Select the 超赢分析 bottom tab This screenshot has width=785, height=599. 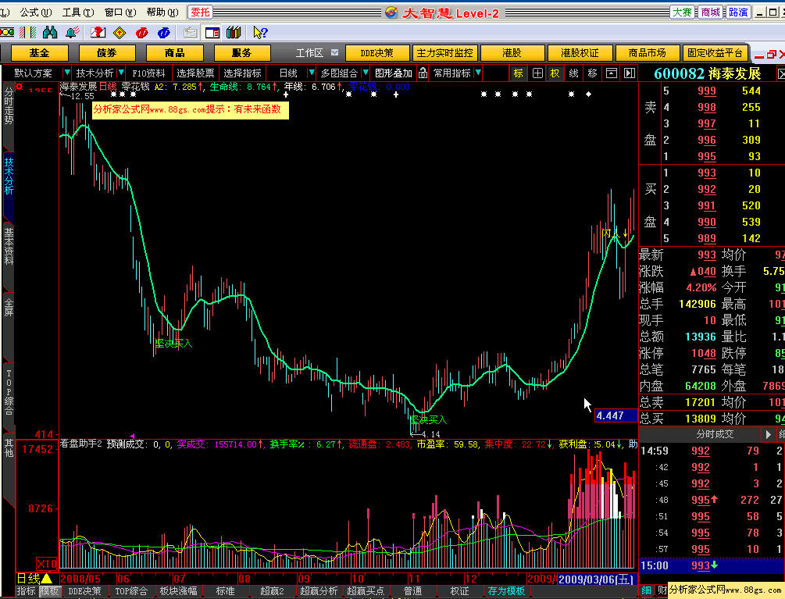pos(319,591)
